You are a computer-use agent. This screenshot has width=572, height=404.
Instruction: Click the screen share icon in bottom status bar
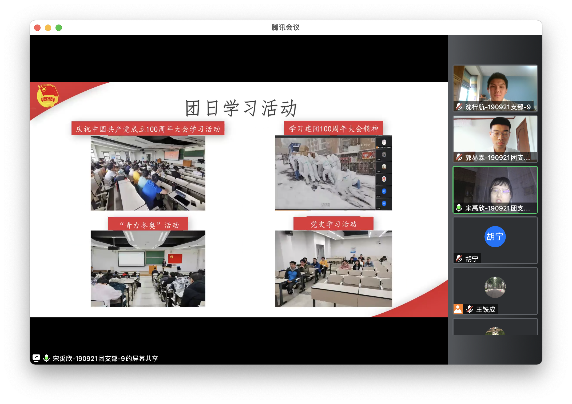click(x=36, y=358)
